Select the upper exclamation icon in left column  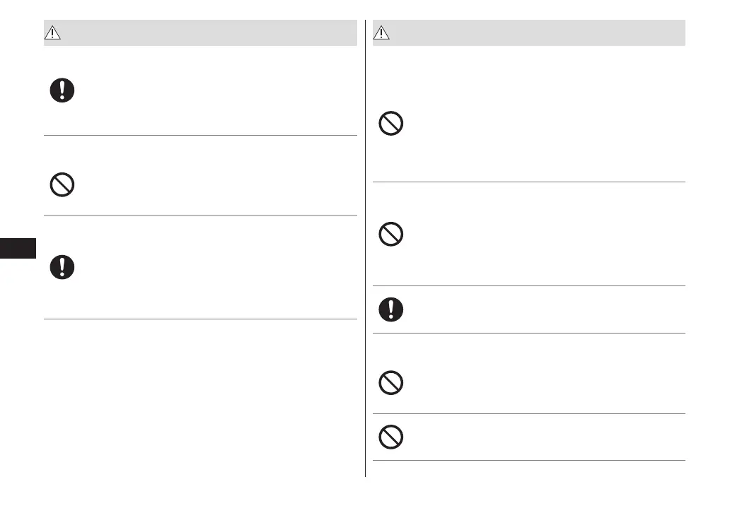62,90
